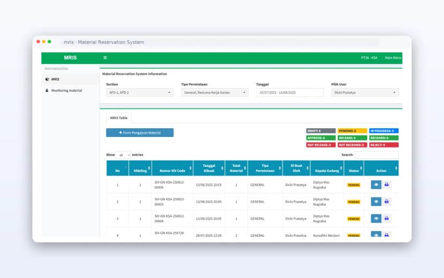Select the MRIS Table tab
This screenshot has height=278, width=444.
(x=119, y=118)
